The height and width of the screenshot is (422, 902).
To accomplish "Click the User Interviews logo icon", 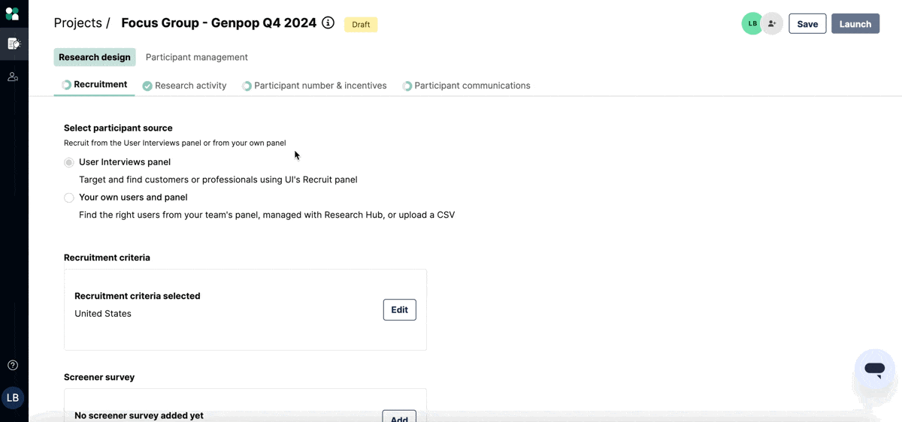I will [12, 13].
